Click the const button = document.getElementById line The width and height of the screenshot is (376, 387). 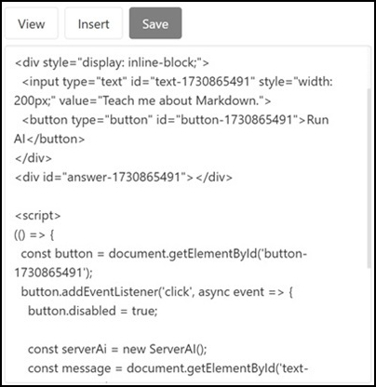164,254
